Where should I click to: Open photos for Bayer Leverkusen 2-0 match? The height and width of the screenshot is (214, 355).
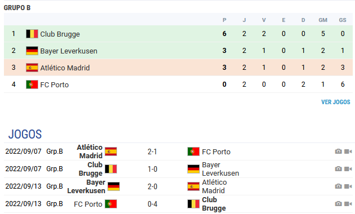(338, 186)
